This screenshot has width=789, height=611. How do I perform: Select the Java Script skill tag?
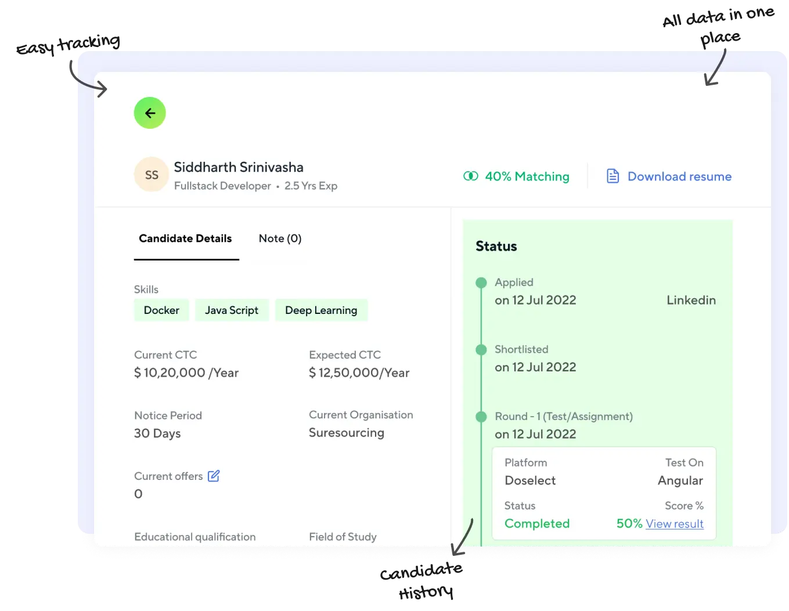pos(232,310)
